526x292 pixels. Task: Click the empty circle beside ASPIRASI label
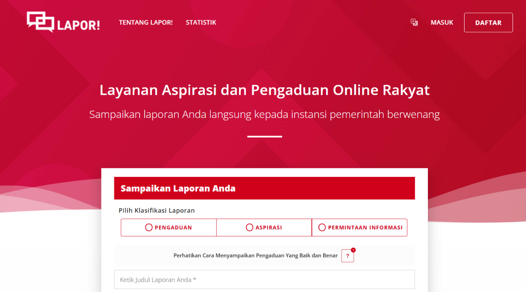point(250,228)
